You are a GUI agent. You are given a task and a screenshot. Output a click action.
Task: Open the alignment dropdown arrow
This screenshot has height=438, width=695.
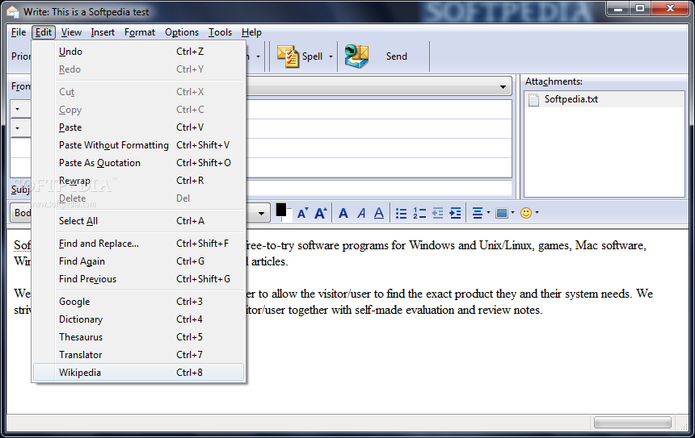click(x=488, y=213)
